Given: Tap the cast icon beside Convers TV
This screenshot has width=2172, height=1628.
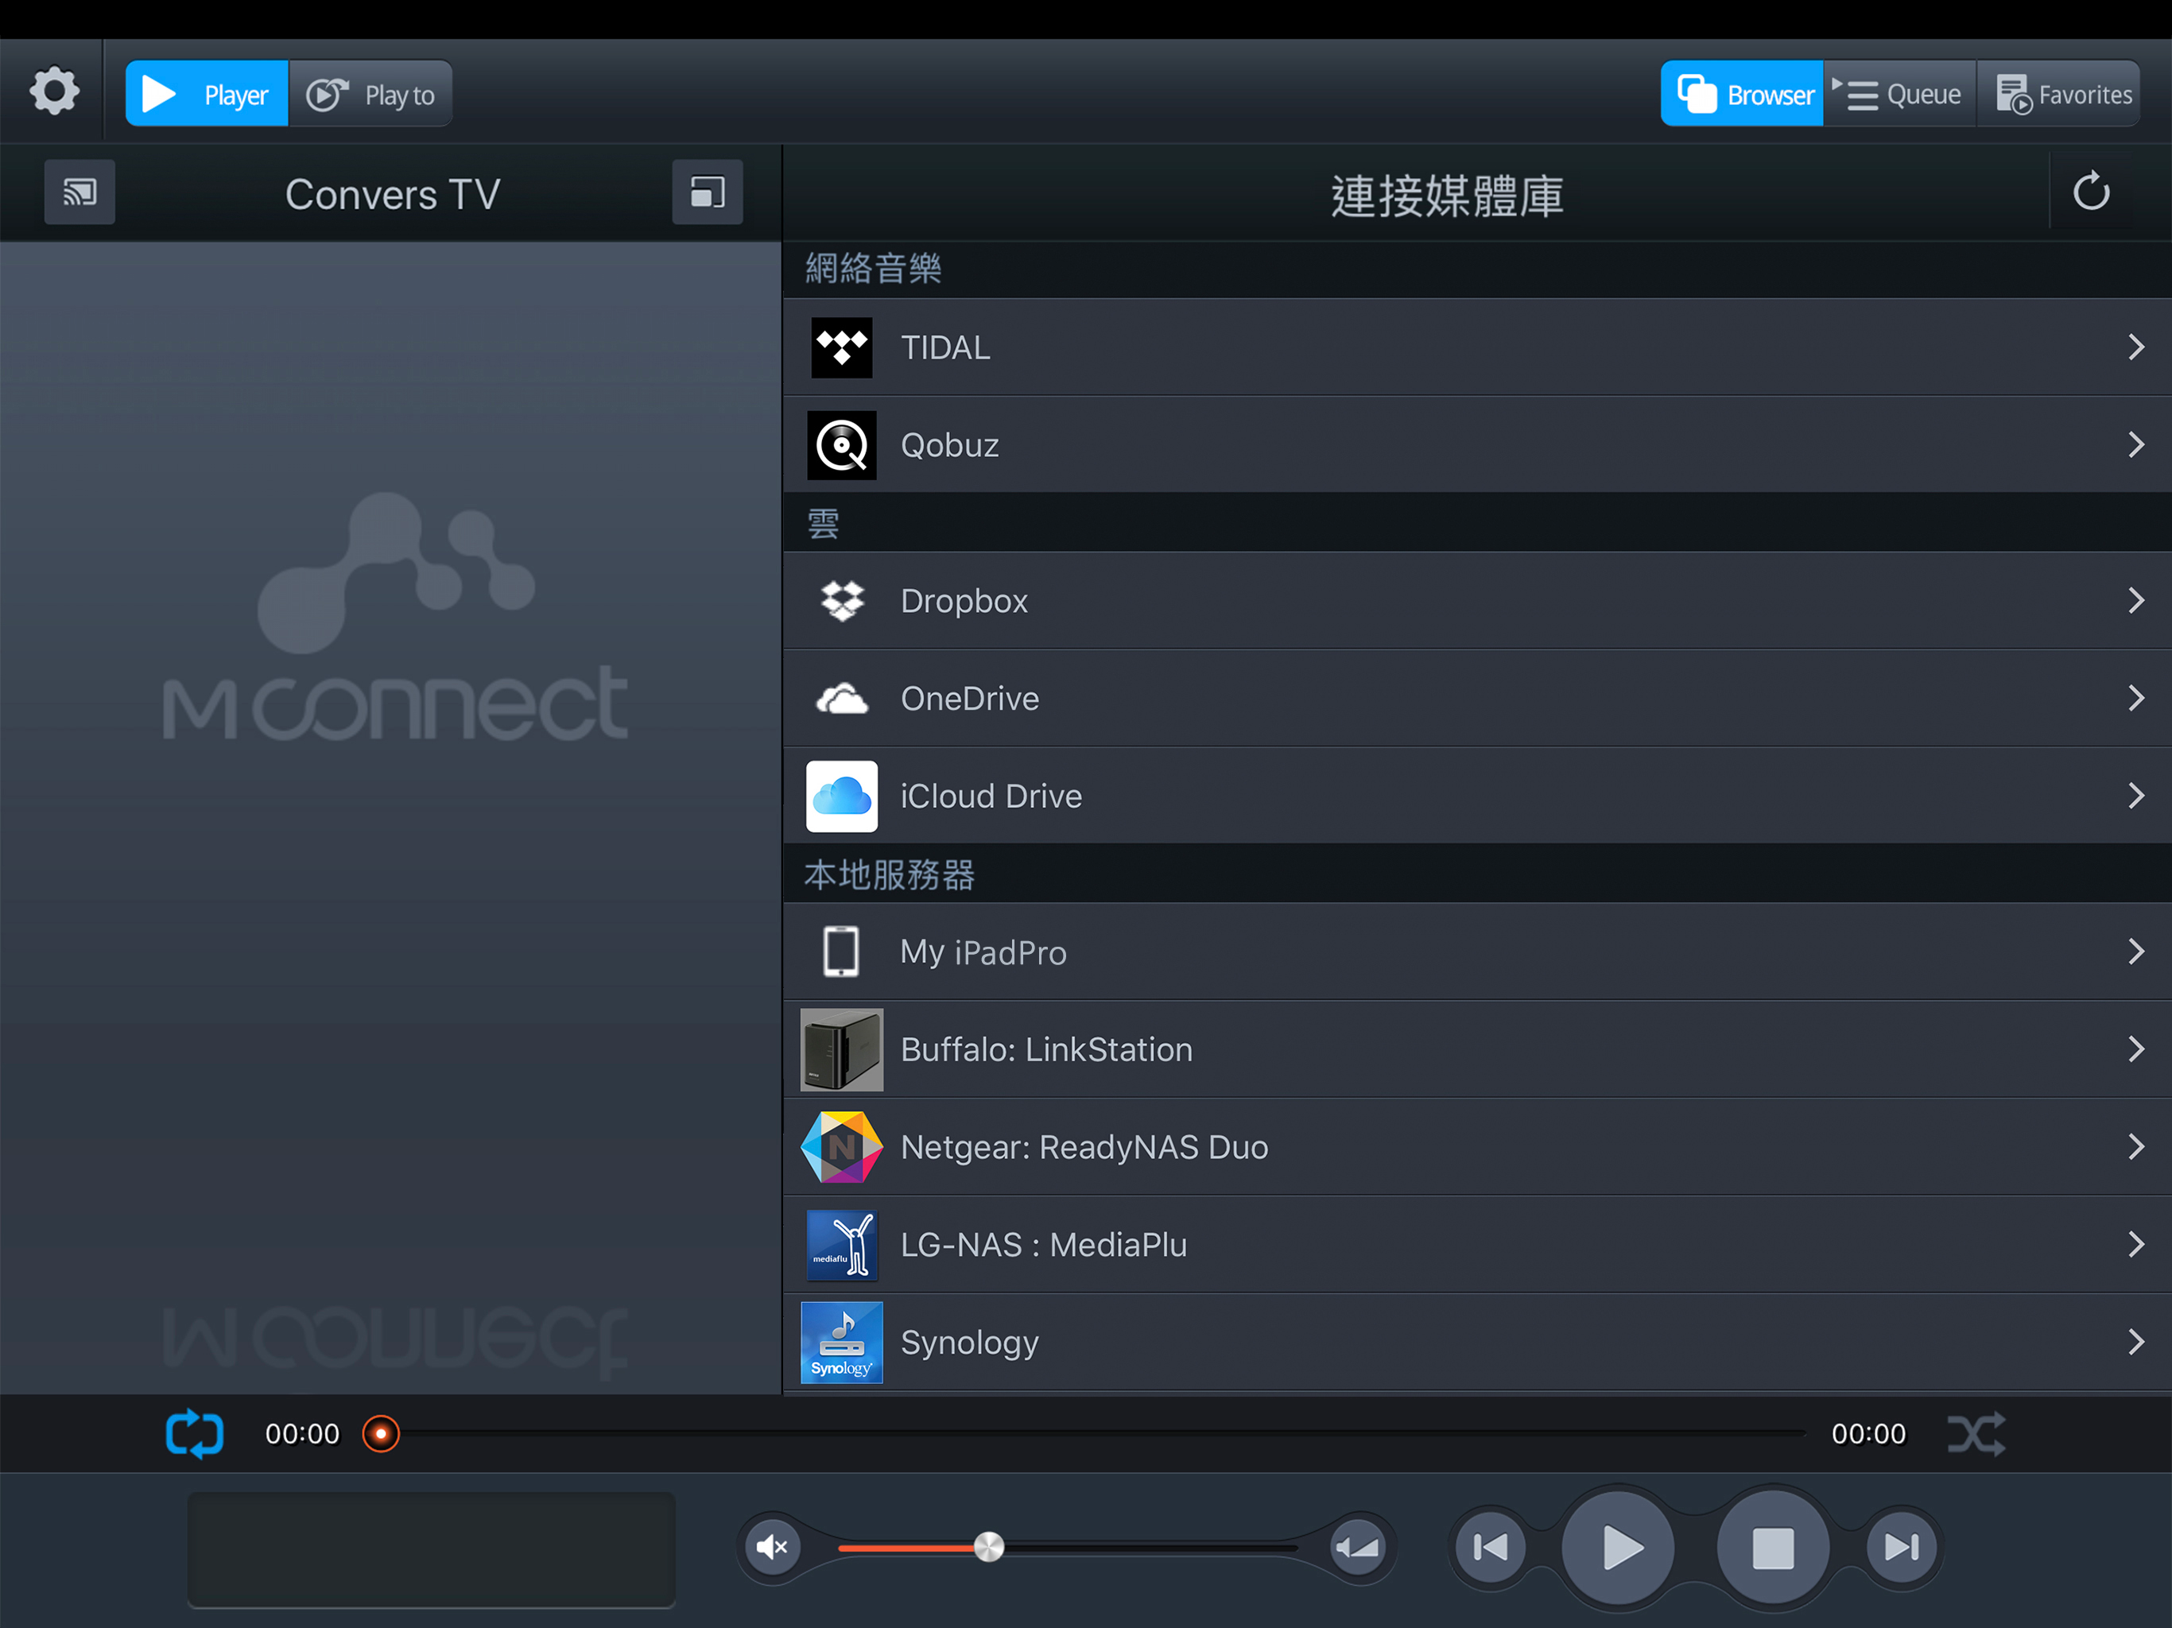Looking at the screenshot, I should pos(80,192).
